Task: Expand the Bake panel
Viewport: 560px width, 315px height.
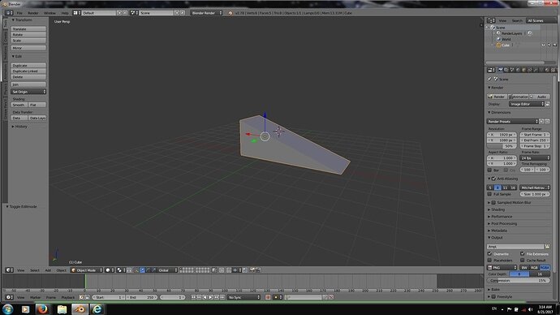Action: click(x=494, y=289)
